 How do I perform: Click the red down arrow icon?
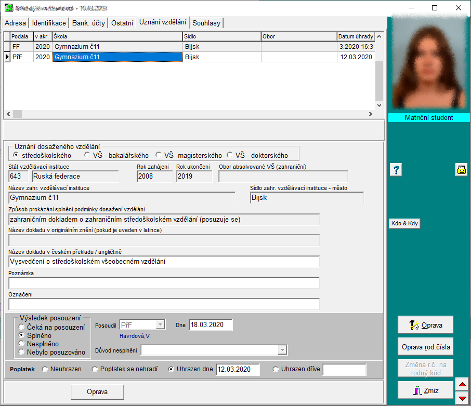(x=461, y=398)
